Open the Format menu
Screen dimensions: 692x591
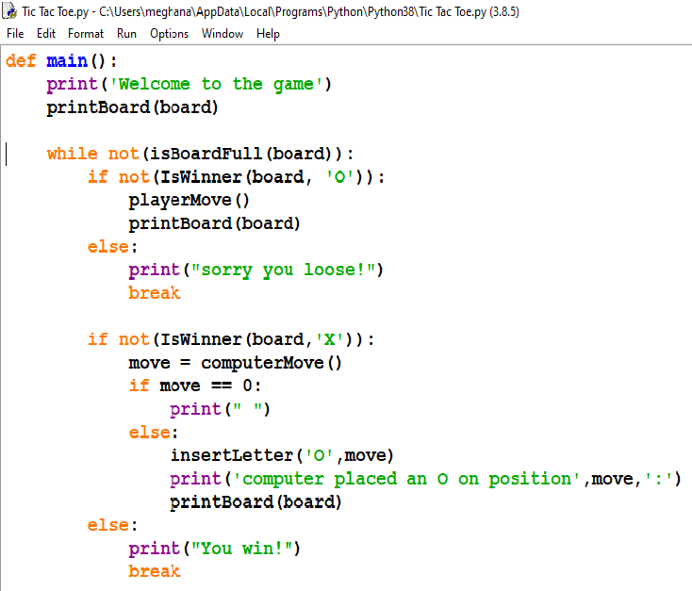86,34
